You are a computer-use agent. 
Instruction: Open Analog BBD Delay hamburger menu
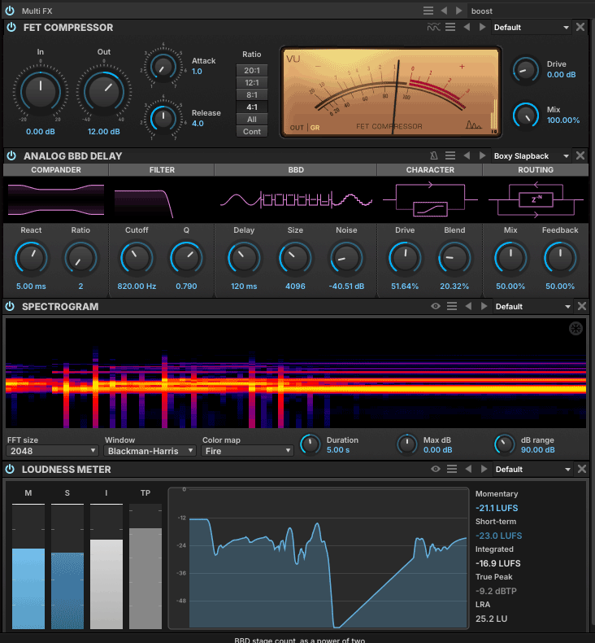(x=450, y=155)
